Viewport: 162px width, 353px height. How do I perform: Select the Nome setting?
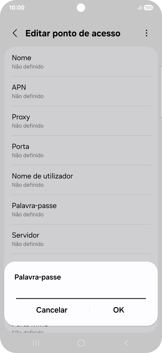pyautogui.click(x=81, y=62)
